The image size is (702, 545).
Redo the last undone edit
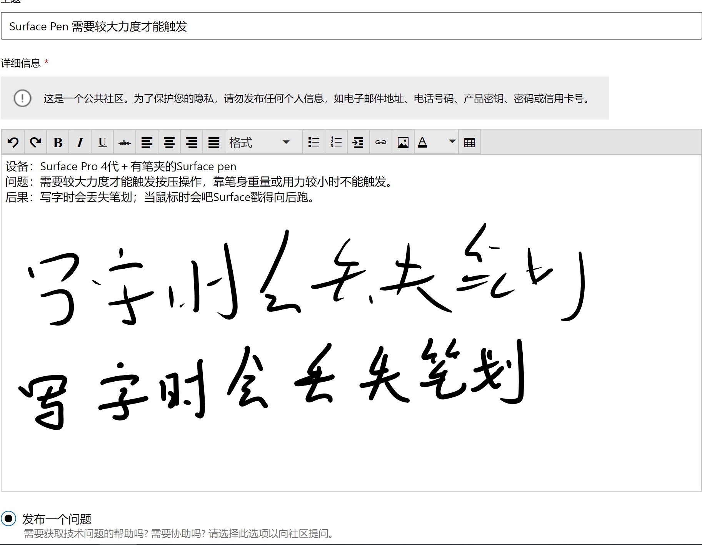pyautogui.click(x=35, y=143)
